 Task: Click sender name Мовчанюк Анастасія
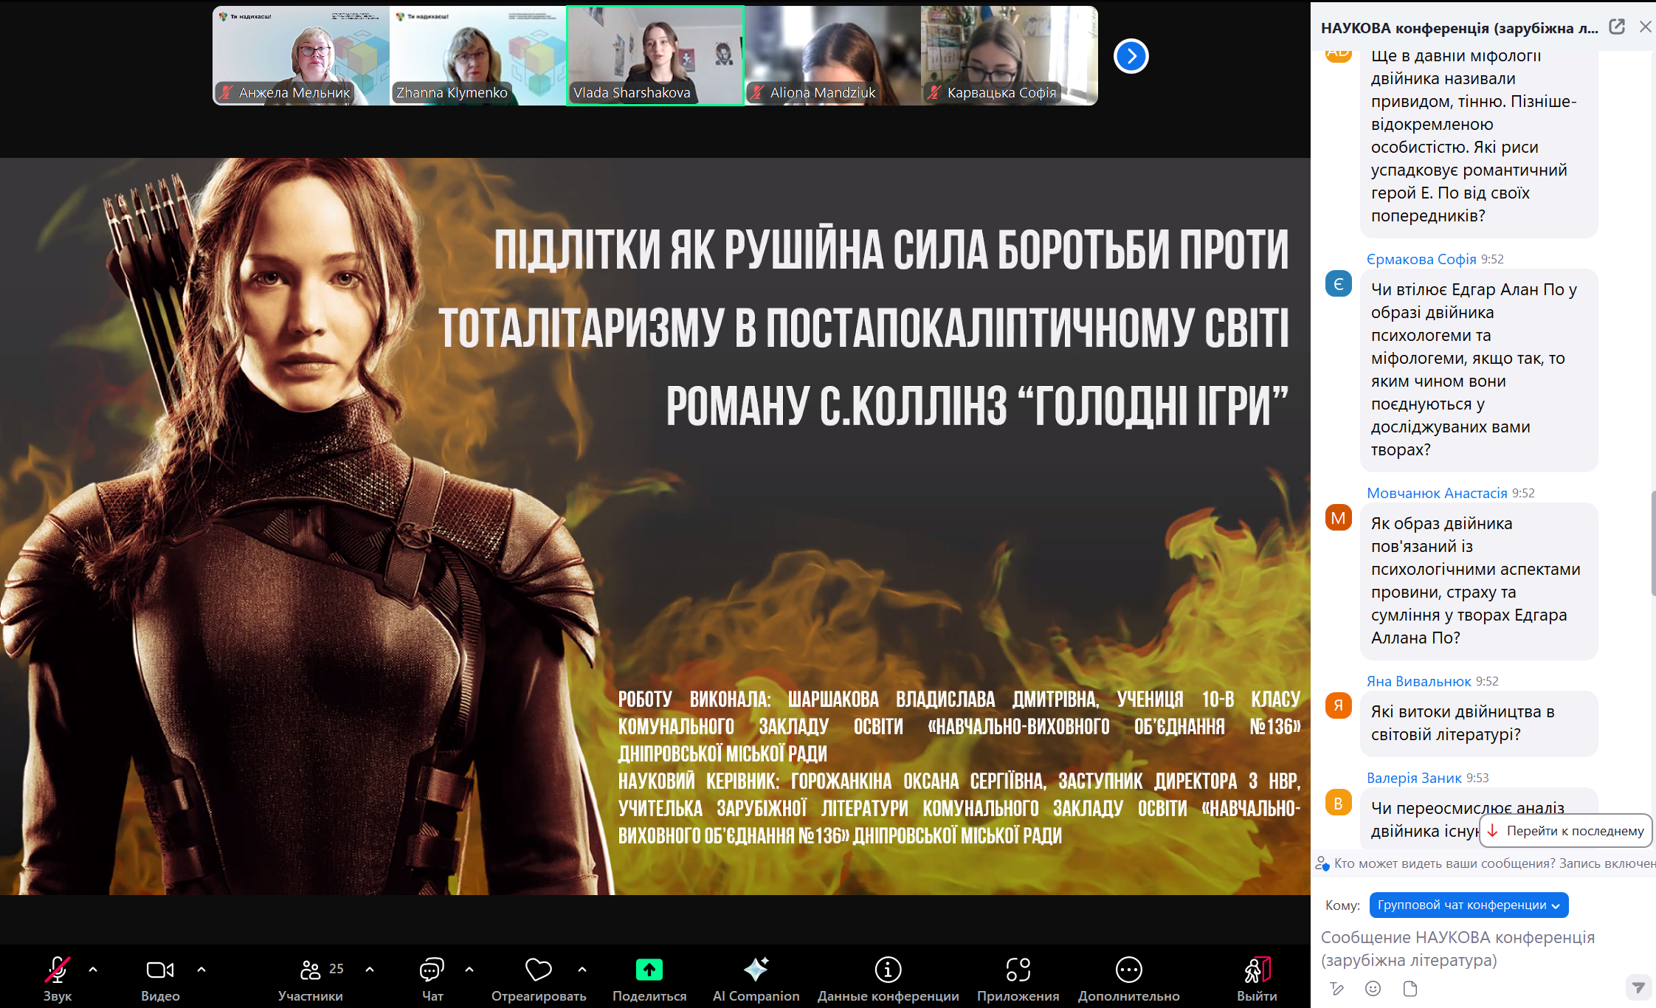pos(1437,493)
